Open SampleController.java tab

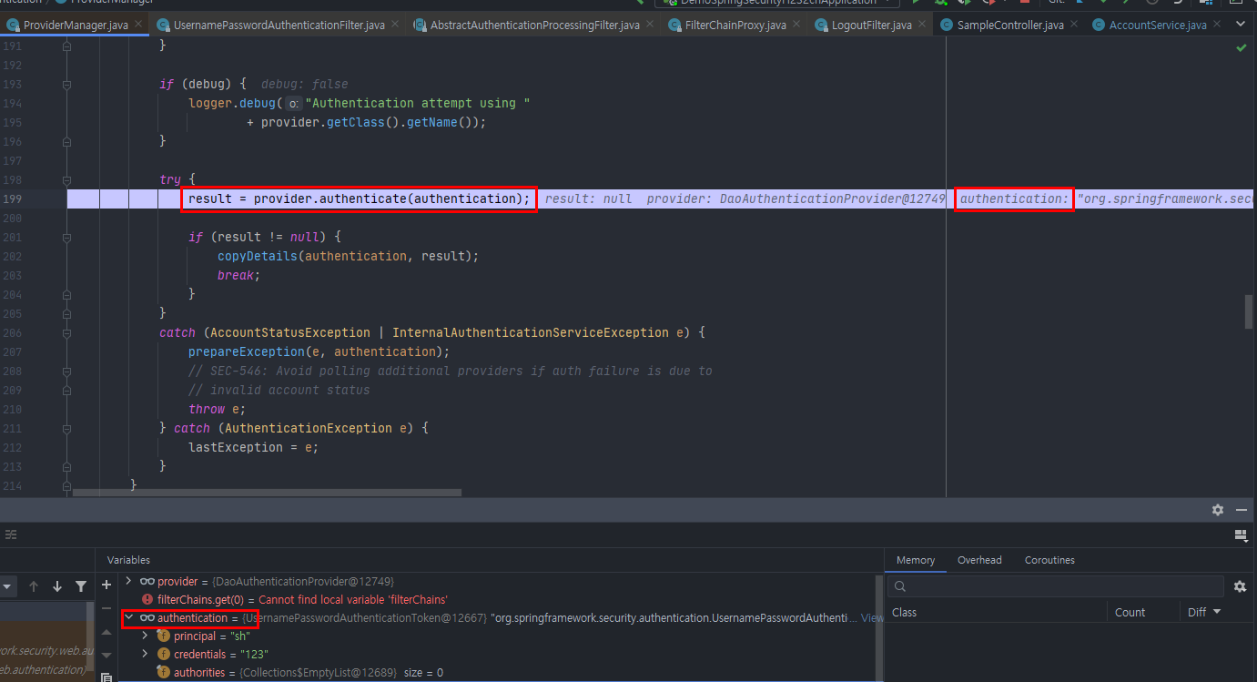pos(1010,25)
